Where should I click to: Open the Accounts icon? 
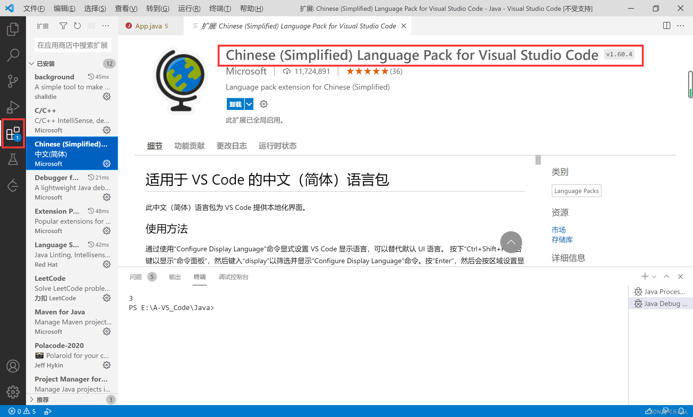tap(13, 366)
